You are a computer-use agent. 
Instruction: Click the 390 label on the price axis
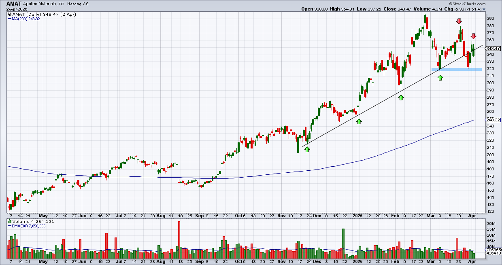(490, 19)
